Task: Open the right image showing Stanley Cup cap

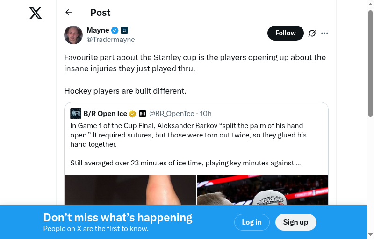Action: click(x=262, y=190)
